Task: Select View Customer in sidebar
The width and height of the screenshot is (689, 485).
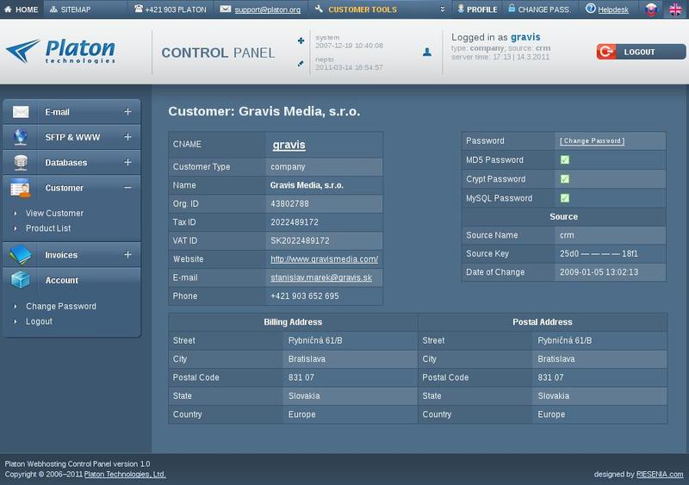Action: [x=54, y=214]
